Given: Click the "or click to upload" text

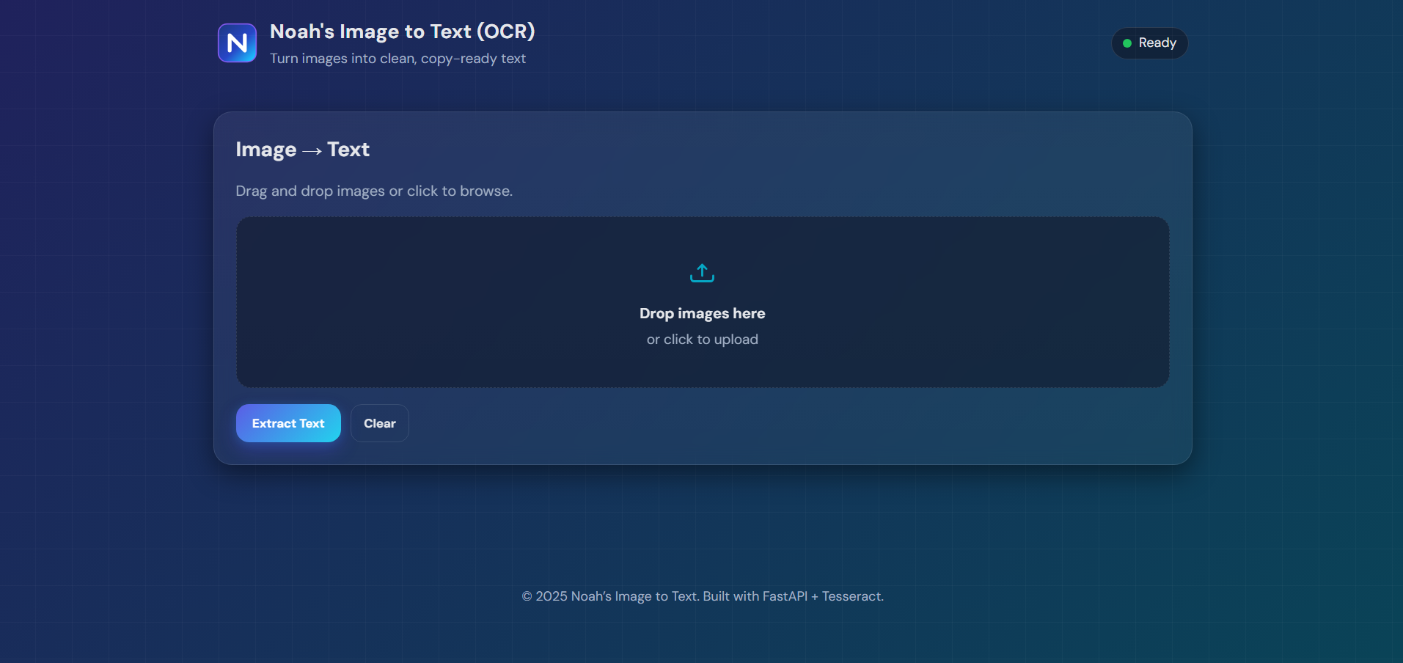Looking at the screenshot, I should pyautogui.click(x=702, y=340).
